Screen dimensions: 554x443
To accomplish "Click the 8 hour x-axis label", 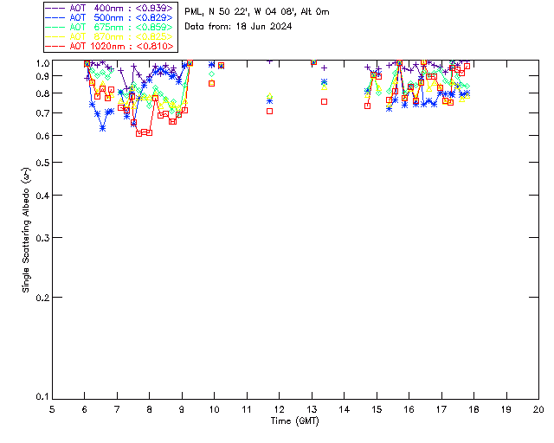I will coord(150,409).
